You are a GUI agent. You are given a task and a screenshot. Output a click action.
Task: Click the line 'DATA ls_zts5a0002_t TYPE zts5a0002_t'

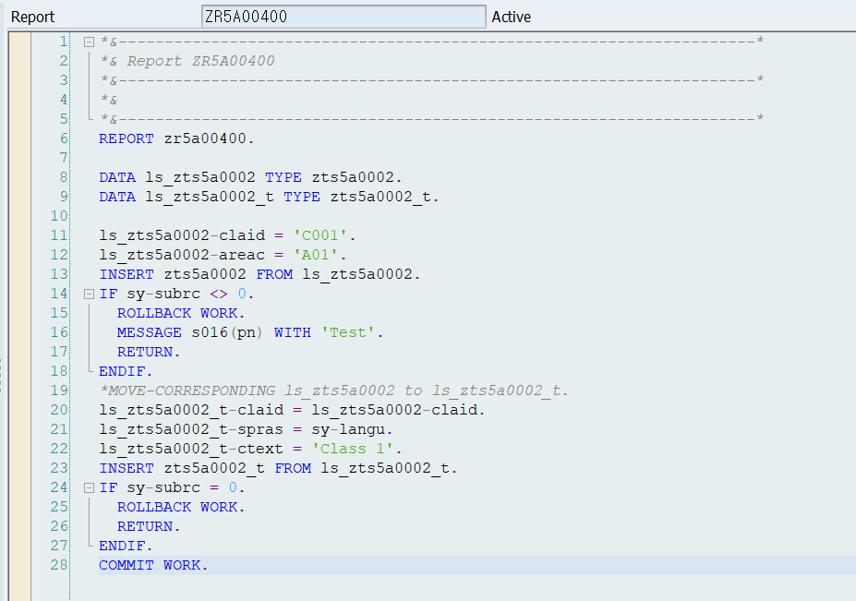(x=269, y=197)
